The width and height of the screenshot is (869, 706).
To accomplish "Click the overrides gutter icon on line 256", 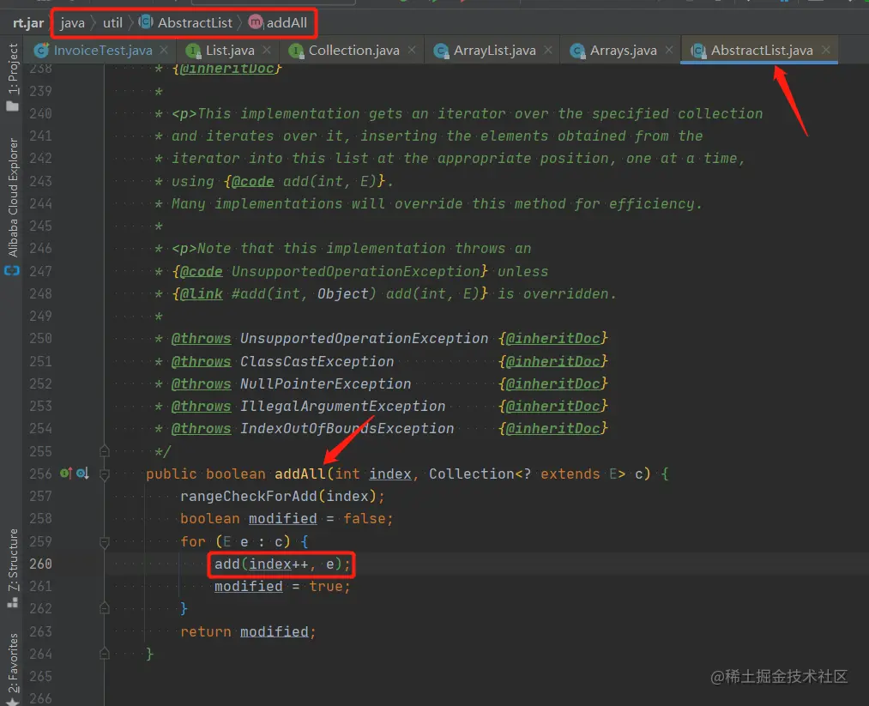I will (66, 474).
